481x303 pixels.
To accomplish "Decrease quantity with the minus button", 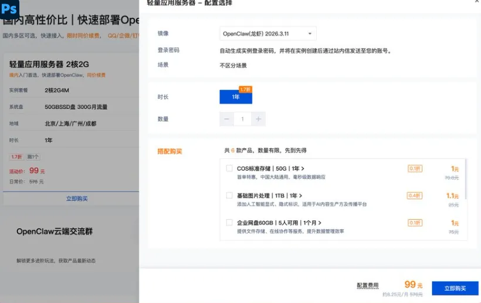I will [x=226, y=119].
